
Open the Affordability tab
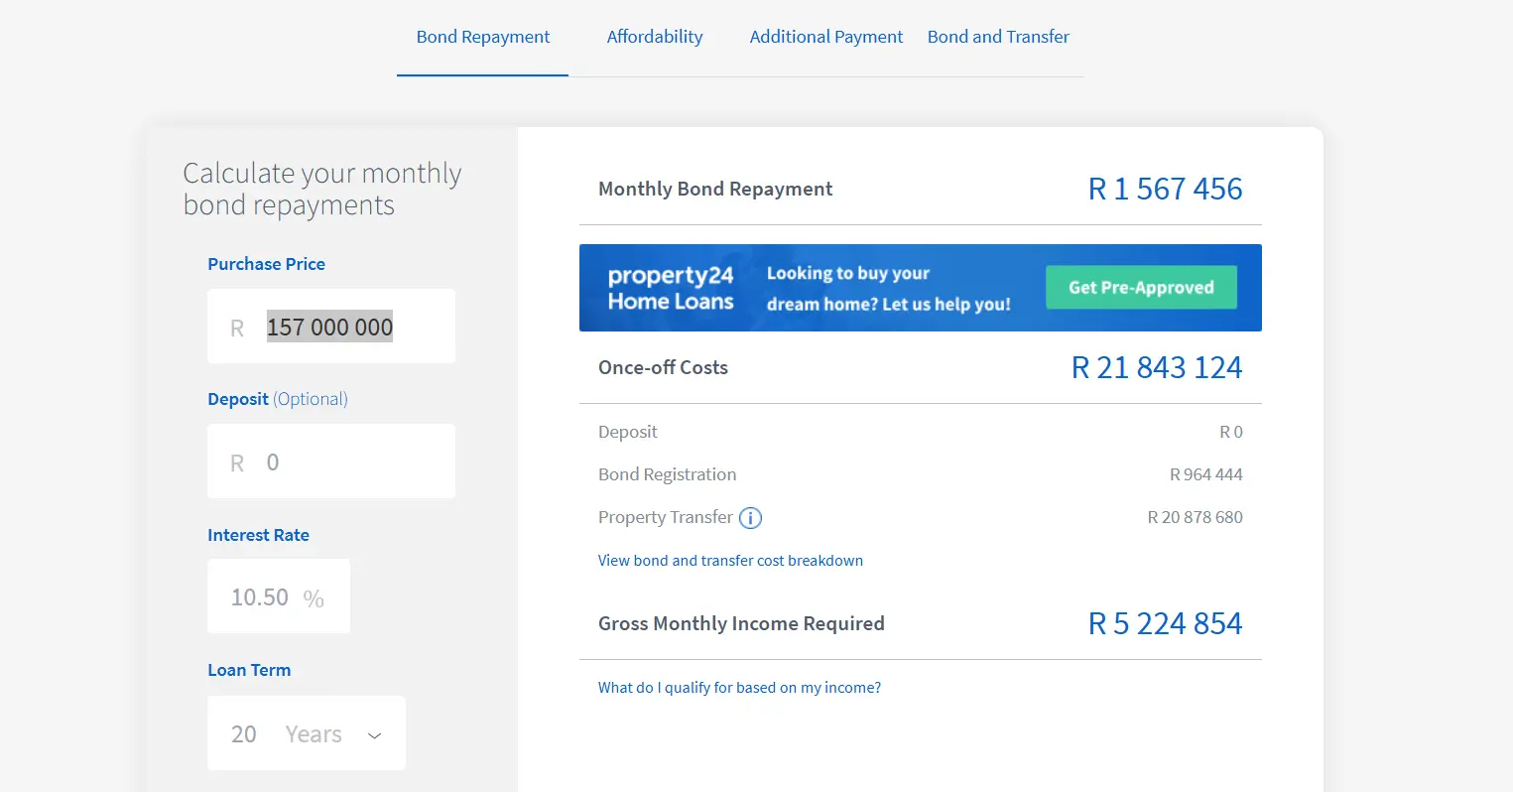point(655,38)
